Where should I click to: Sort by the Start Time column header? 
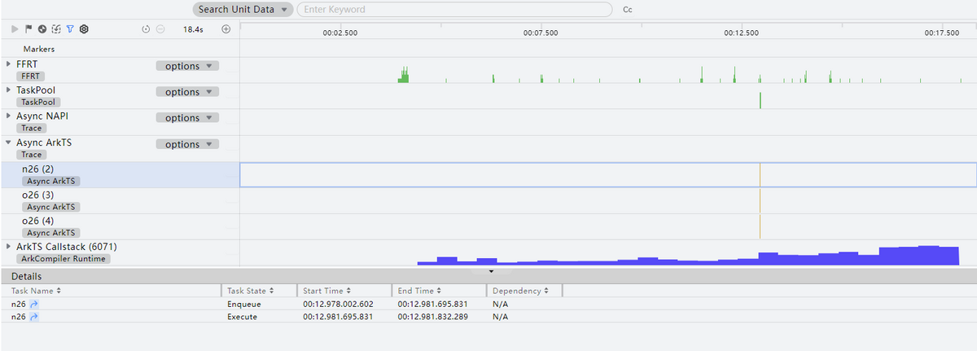[x=328, y=291]
